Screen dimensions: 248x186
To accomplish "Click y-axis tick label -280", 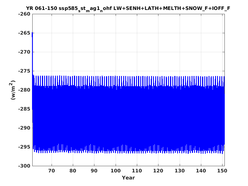I will click(x=24, y=90).
